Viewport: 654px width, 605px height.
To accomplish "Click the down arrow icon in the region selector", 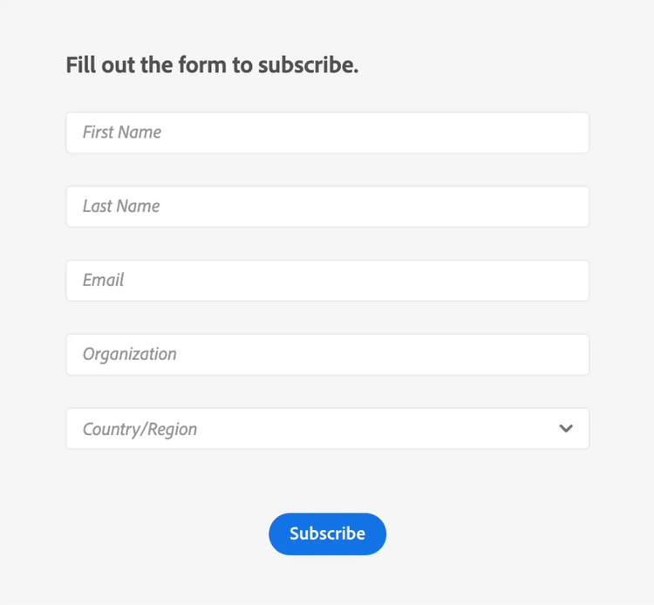I will [x=566, y=429].
